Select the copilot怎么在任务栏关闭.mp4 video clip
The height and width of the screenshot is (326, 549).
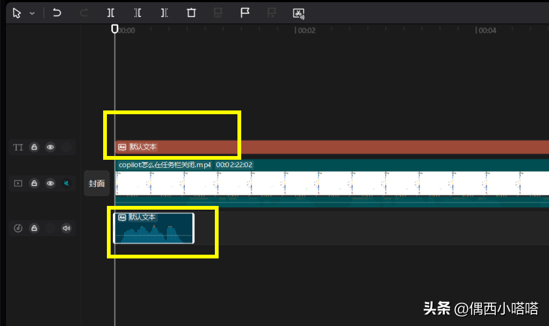coord(332,183)
